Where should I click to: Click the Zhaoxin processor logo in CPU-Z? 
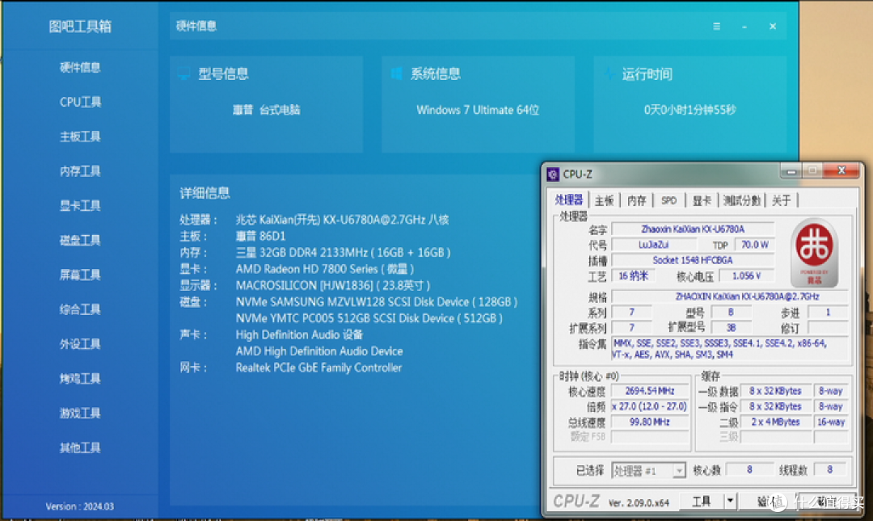point(814,252)
